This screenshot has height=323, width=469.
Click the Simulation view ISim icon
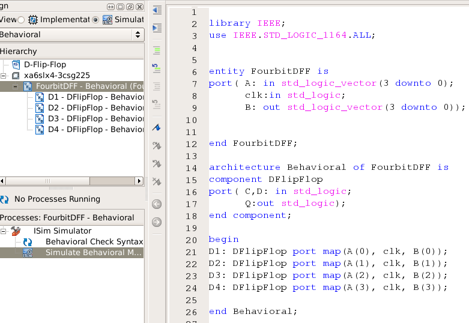point(107,20)
